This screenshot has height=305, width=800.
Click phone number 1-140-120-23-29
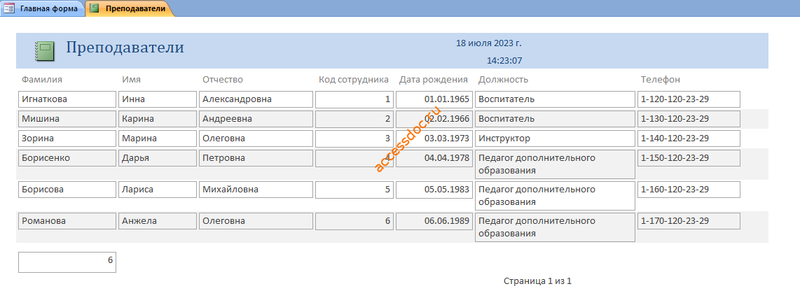(x=689, y=139)
